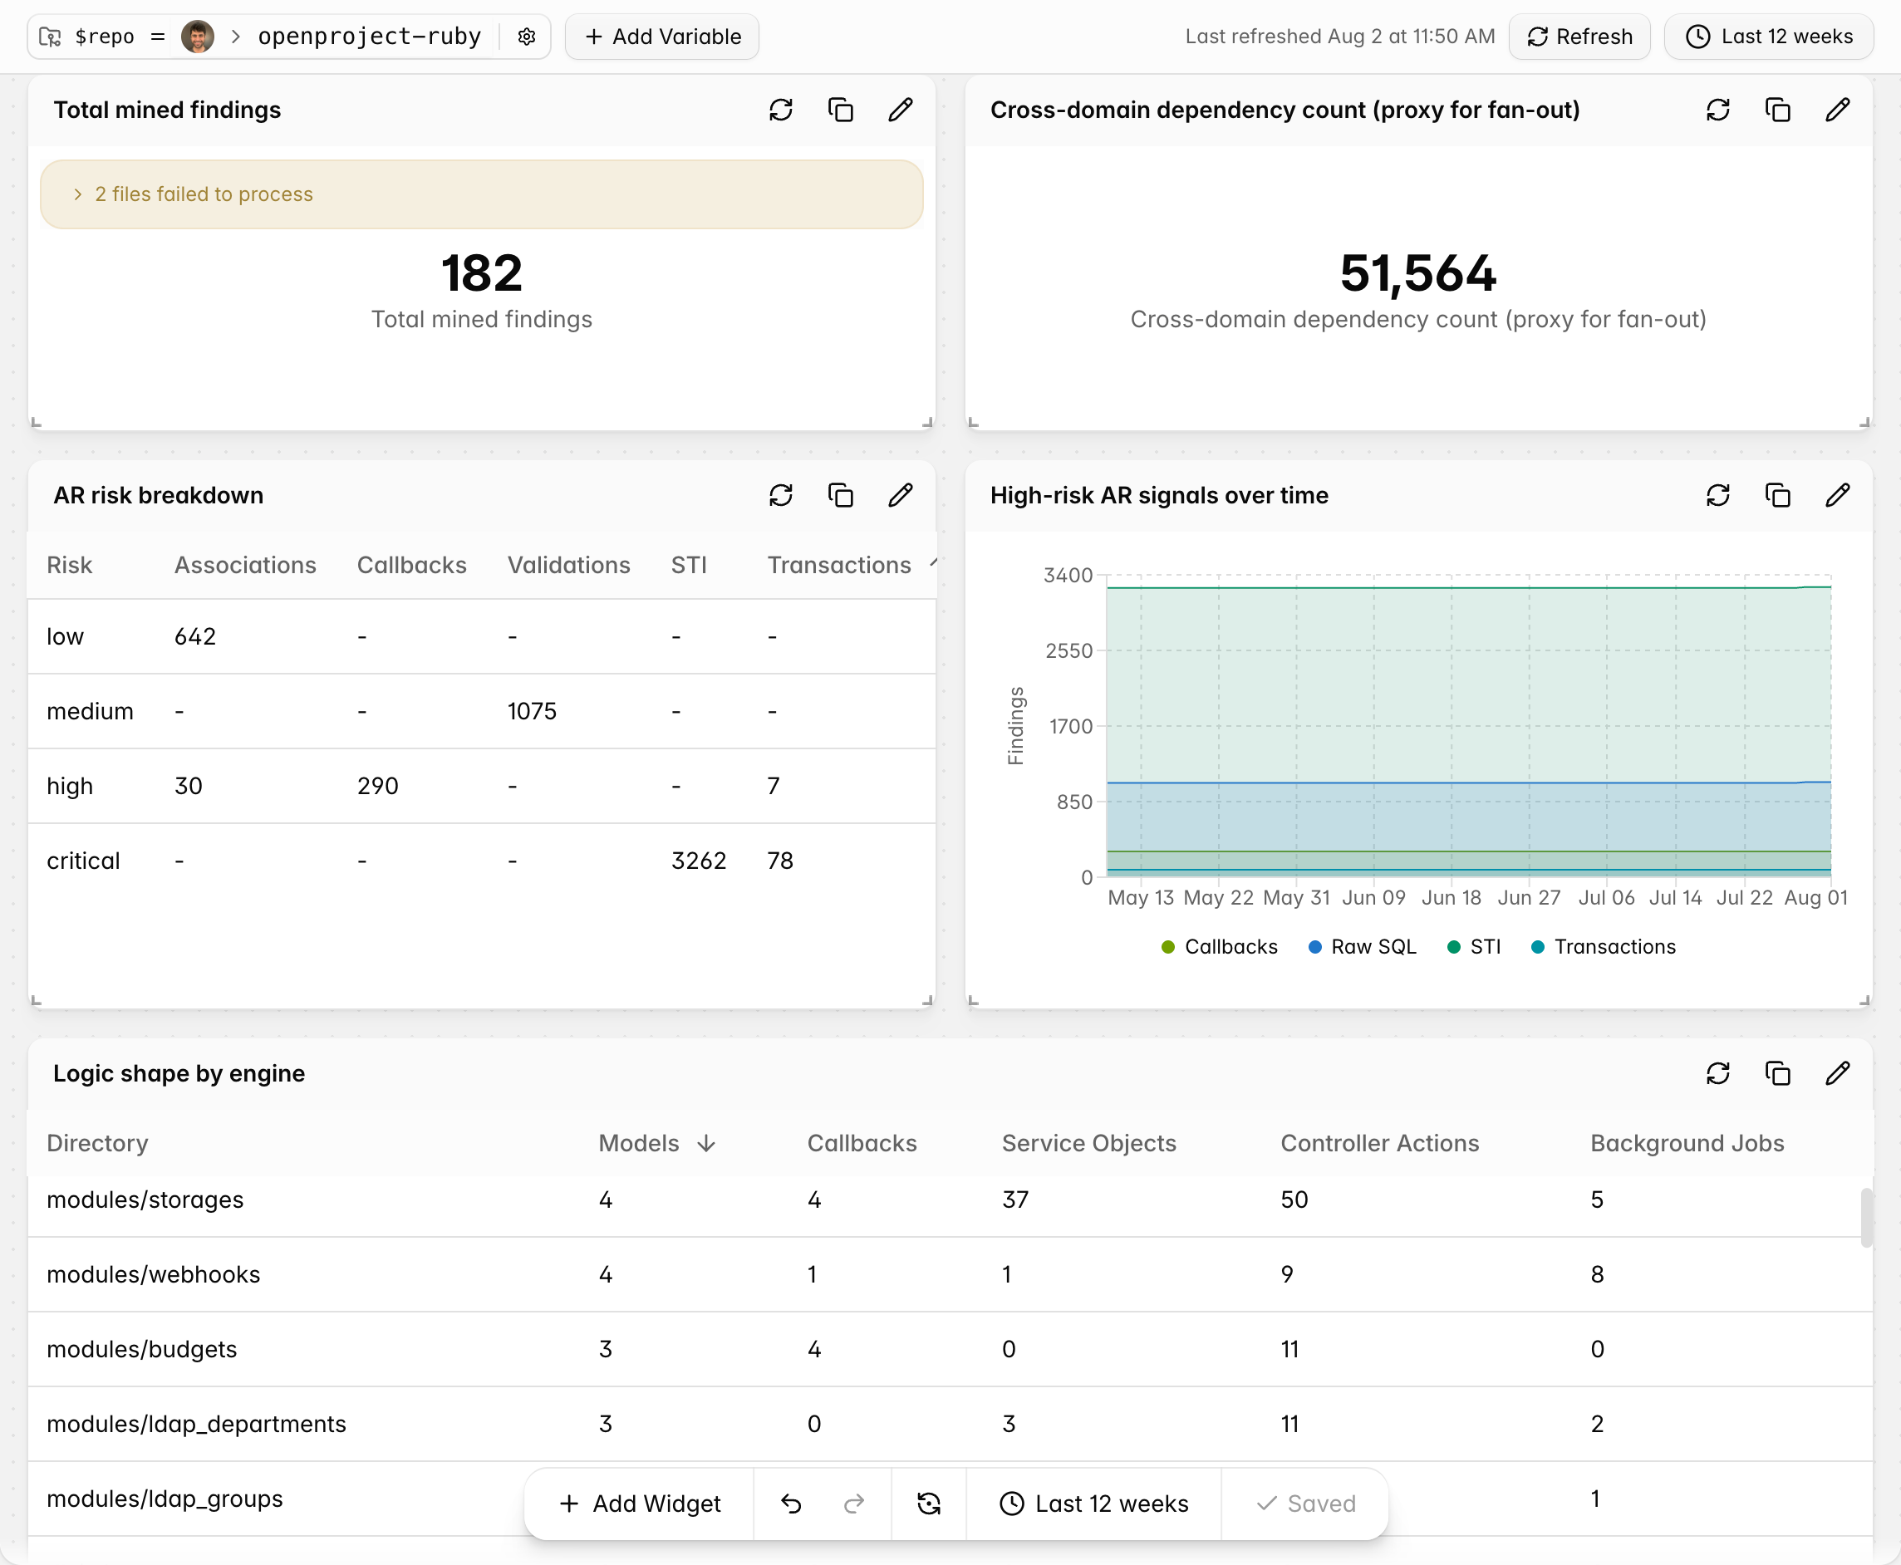Toggle STI series in chart legend
This screenshot has width=1901, height=1565.
(x=1474, y=947)
